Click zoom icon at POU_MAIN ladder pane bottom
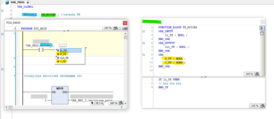 pyautogui.click(x=121, y=103)
